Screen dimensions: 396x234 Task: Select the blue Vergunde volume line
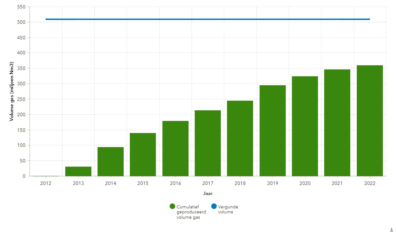(208, 19)
